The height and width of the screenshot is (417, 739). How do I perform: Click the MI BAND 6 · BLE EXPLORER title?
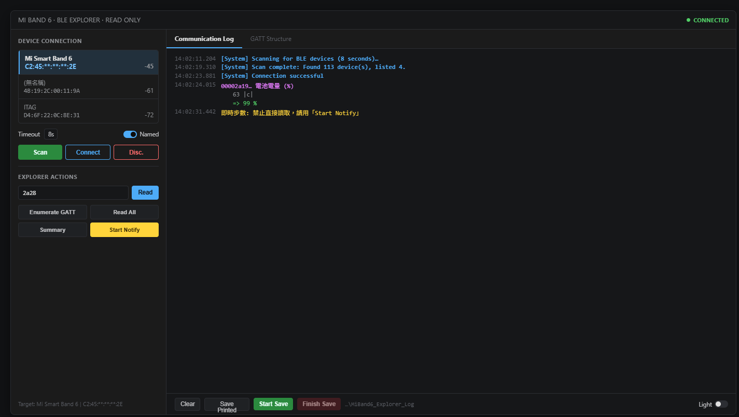click(79, 20)
